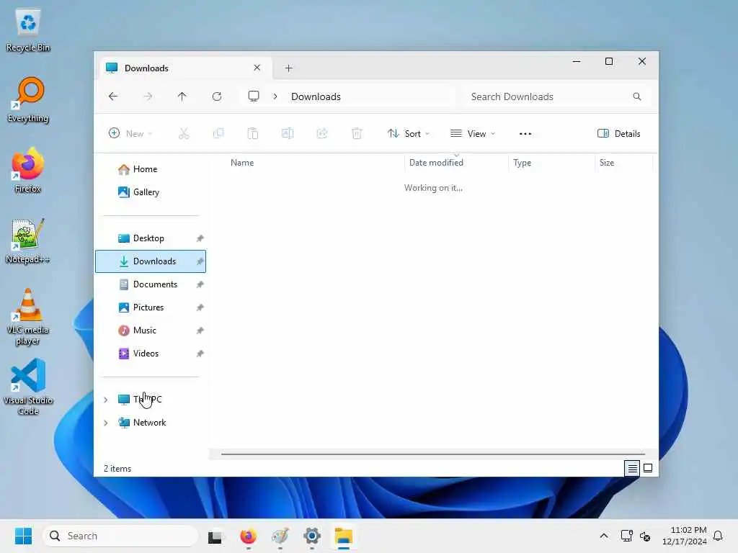The height and width of the screenshot is (553, 738).
Task: Expand the This PC tree node
Action: coord(106,400)
